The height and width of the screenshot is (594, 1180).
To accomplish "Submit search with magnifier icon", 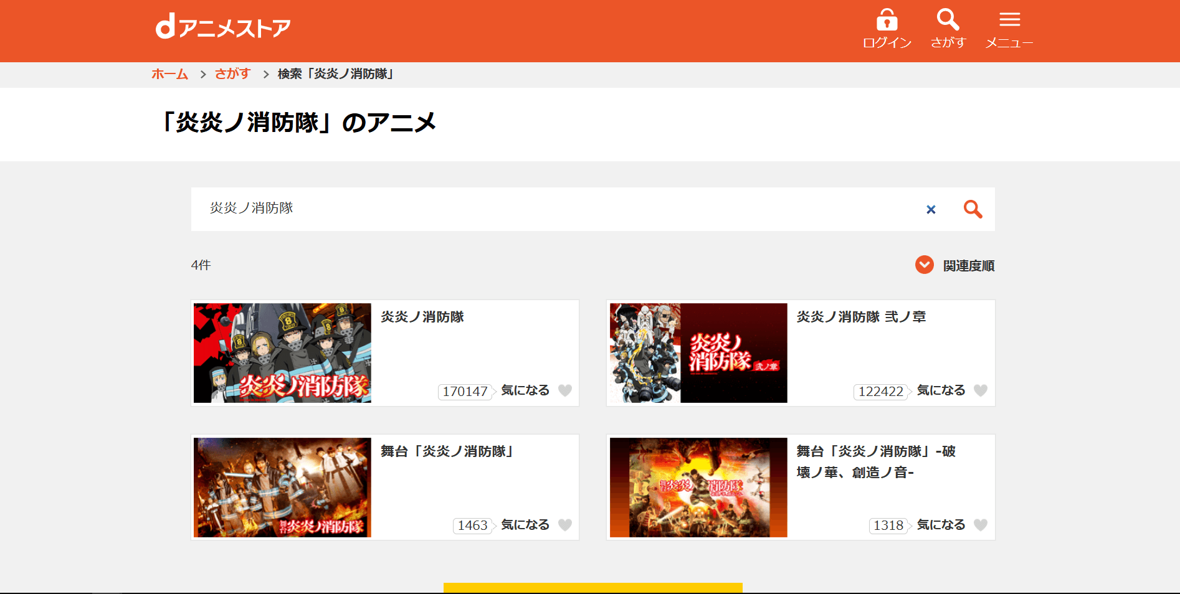I will [973, 209].
